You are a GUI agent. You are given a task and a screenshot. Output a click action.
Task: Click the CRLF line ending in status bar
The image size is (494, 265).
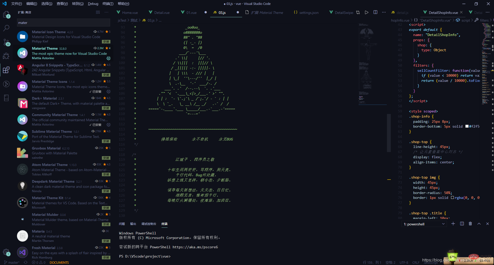point(416,262)
